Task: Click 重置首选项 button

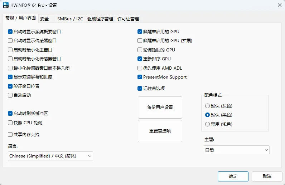Action: click(160, 131)
